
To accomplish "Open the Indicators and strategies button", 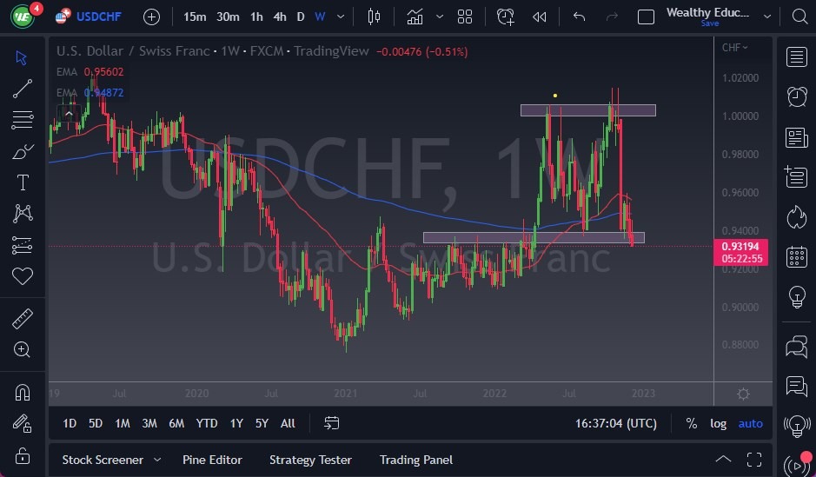I will [x=415, y=17].
